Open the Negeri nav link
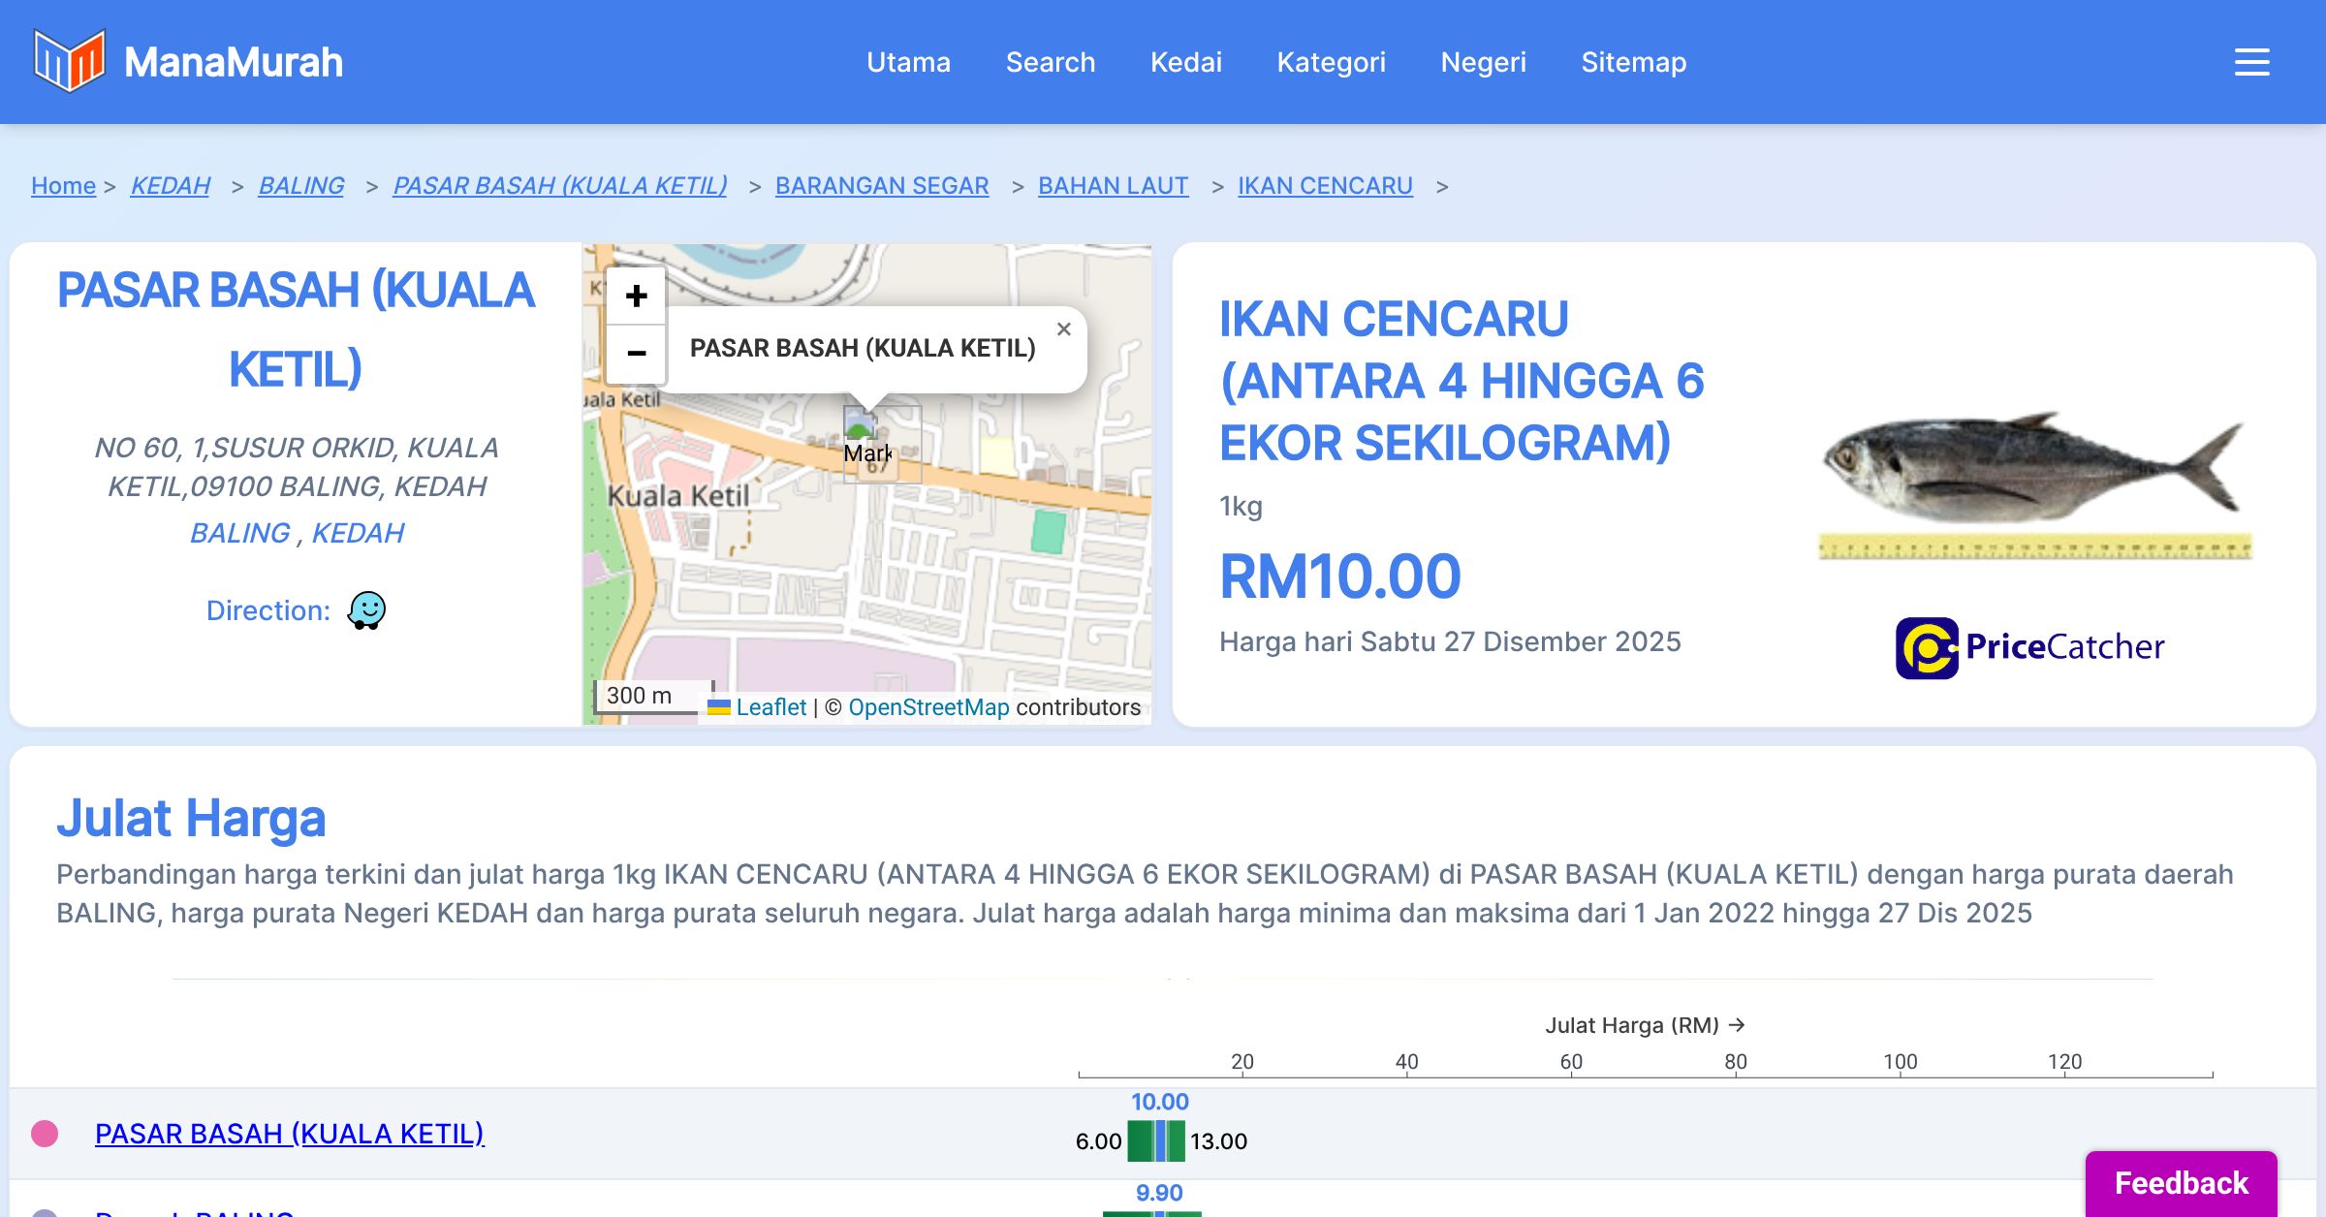 (1483, 62)
